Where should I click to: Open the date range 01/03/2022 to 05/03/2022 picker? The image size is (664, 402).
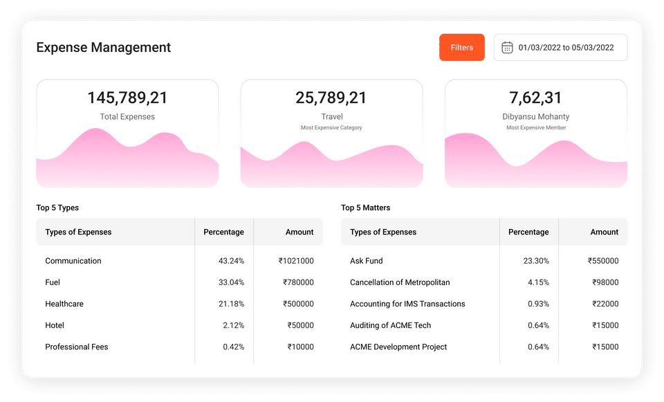pos(566,48)
